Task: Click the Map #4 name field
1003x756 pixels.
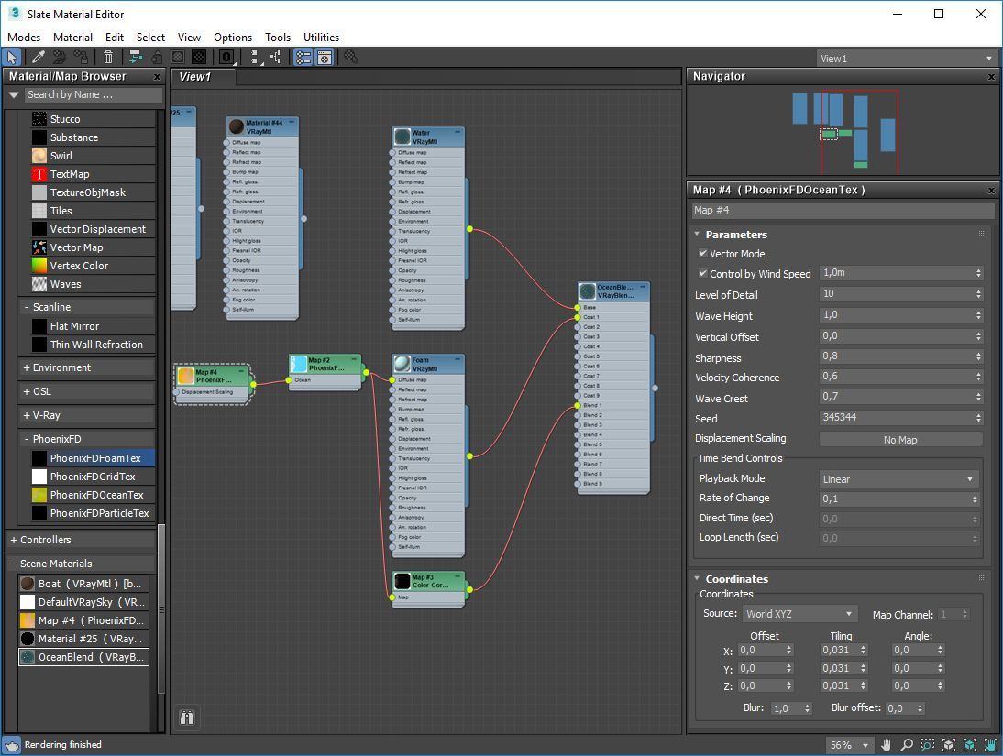Action: [x=843, y=211]
